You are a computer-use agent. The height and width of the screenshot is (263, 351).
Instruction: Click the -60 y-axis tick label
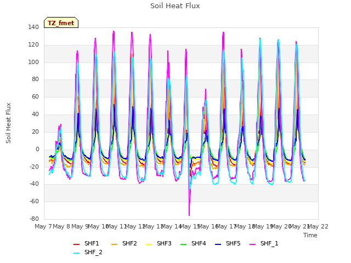click(x=34, y=202)
